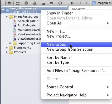This screenshot has height=104, width=112.
Task: Open the Project navigator folder icon
Action: click(9, 3)
